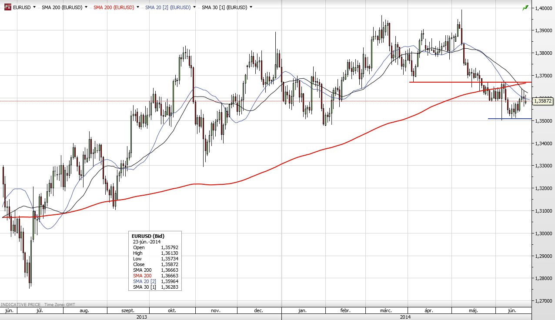Click the red SMA 200 (EURUSD) label
Image resolution: width=555 pixels, height=320 pixels.
[x=114, y=7]
